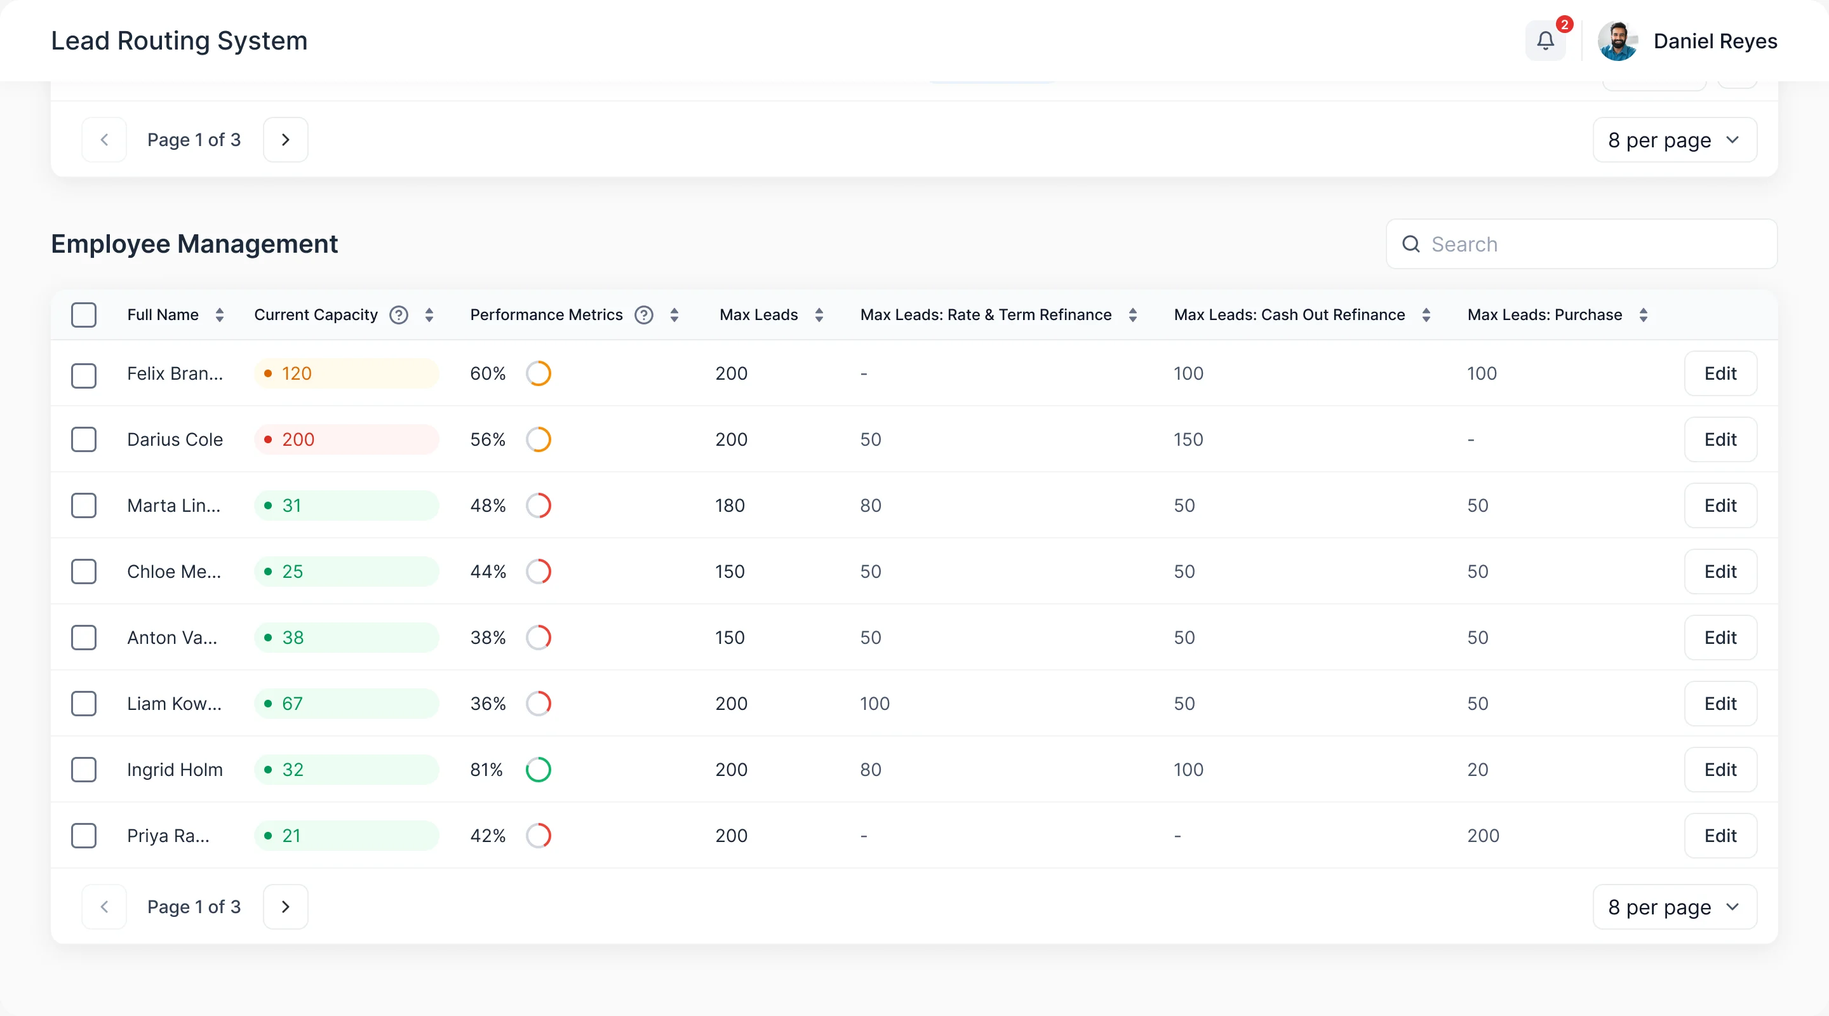The width and height of the screenshot is (1829, 1016).
Task: Select the Darius Cole row checkbox
Action: coord(84,439)
